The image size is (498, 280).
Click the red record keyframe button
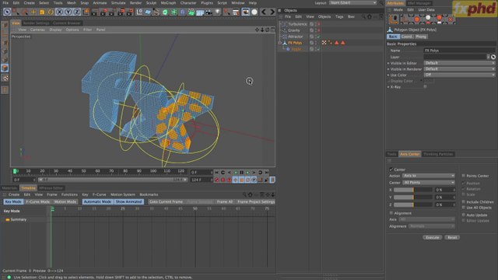pyautogui.click(x=216, y=180)
